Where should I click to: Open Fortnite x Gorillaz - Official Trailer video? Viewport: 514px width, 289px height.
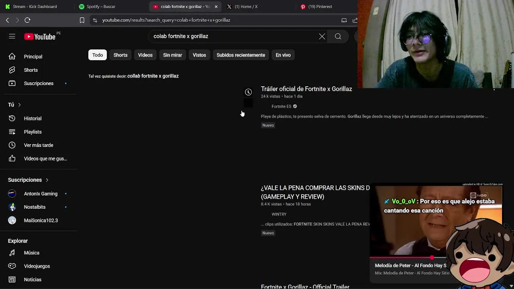click(305, 287)
